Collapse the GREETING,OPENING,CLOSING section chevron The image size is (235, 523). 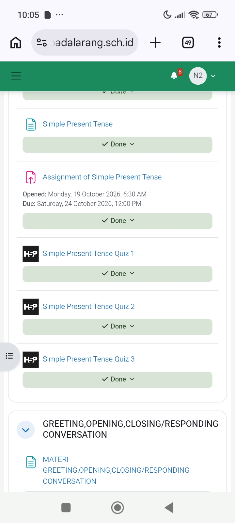(x=26, y=430)
